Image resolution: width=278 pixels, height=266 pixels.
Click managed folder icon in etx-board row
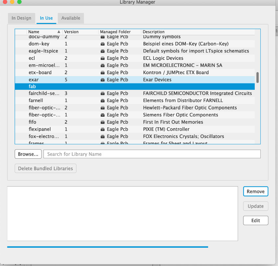click(x=102, y=72)
